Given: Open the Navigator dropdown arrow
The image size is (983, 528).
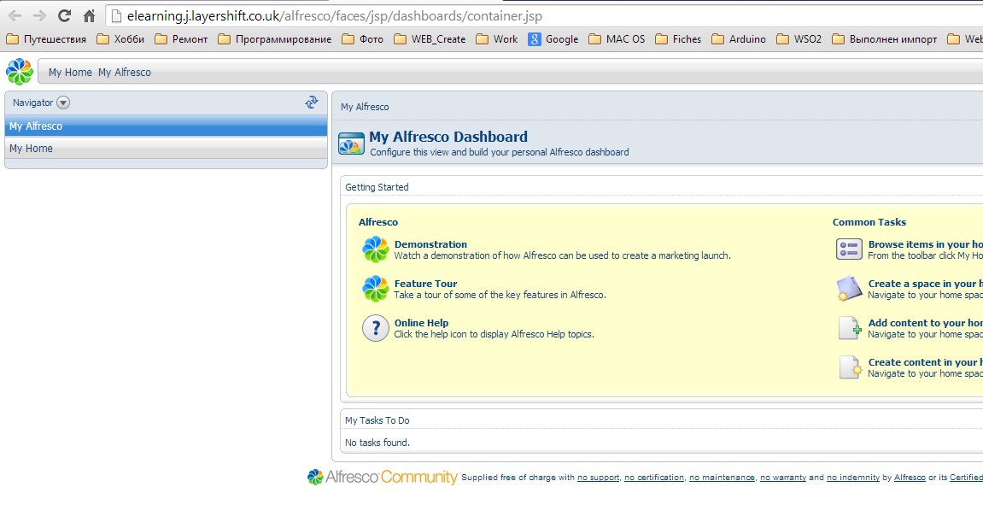Looking at the screenshot, I should [x=63, y=103].
